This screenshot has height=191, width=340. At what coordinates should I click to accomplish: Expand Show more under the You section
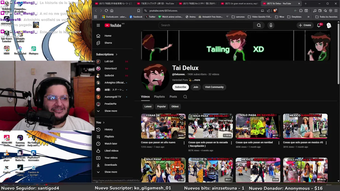(x=111, y=172)
